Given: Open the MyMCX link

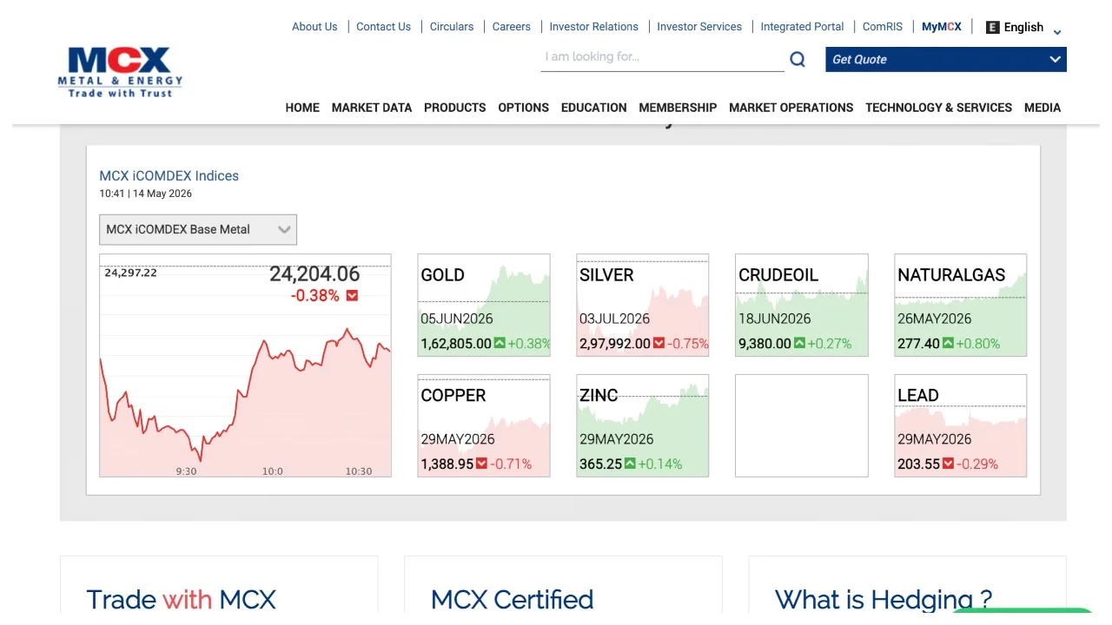Looking at the screenshot, I should point(942,27).
